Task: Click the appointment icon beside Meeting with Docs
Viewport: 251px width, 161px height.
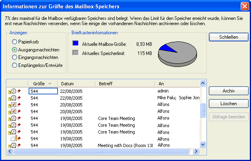Action: (x=12, y=145)
